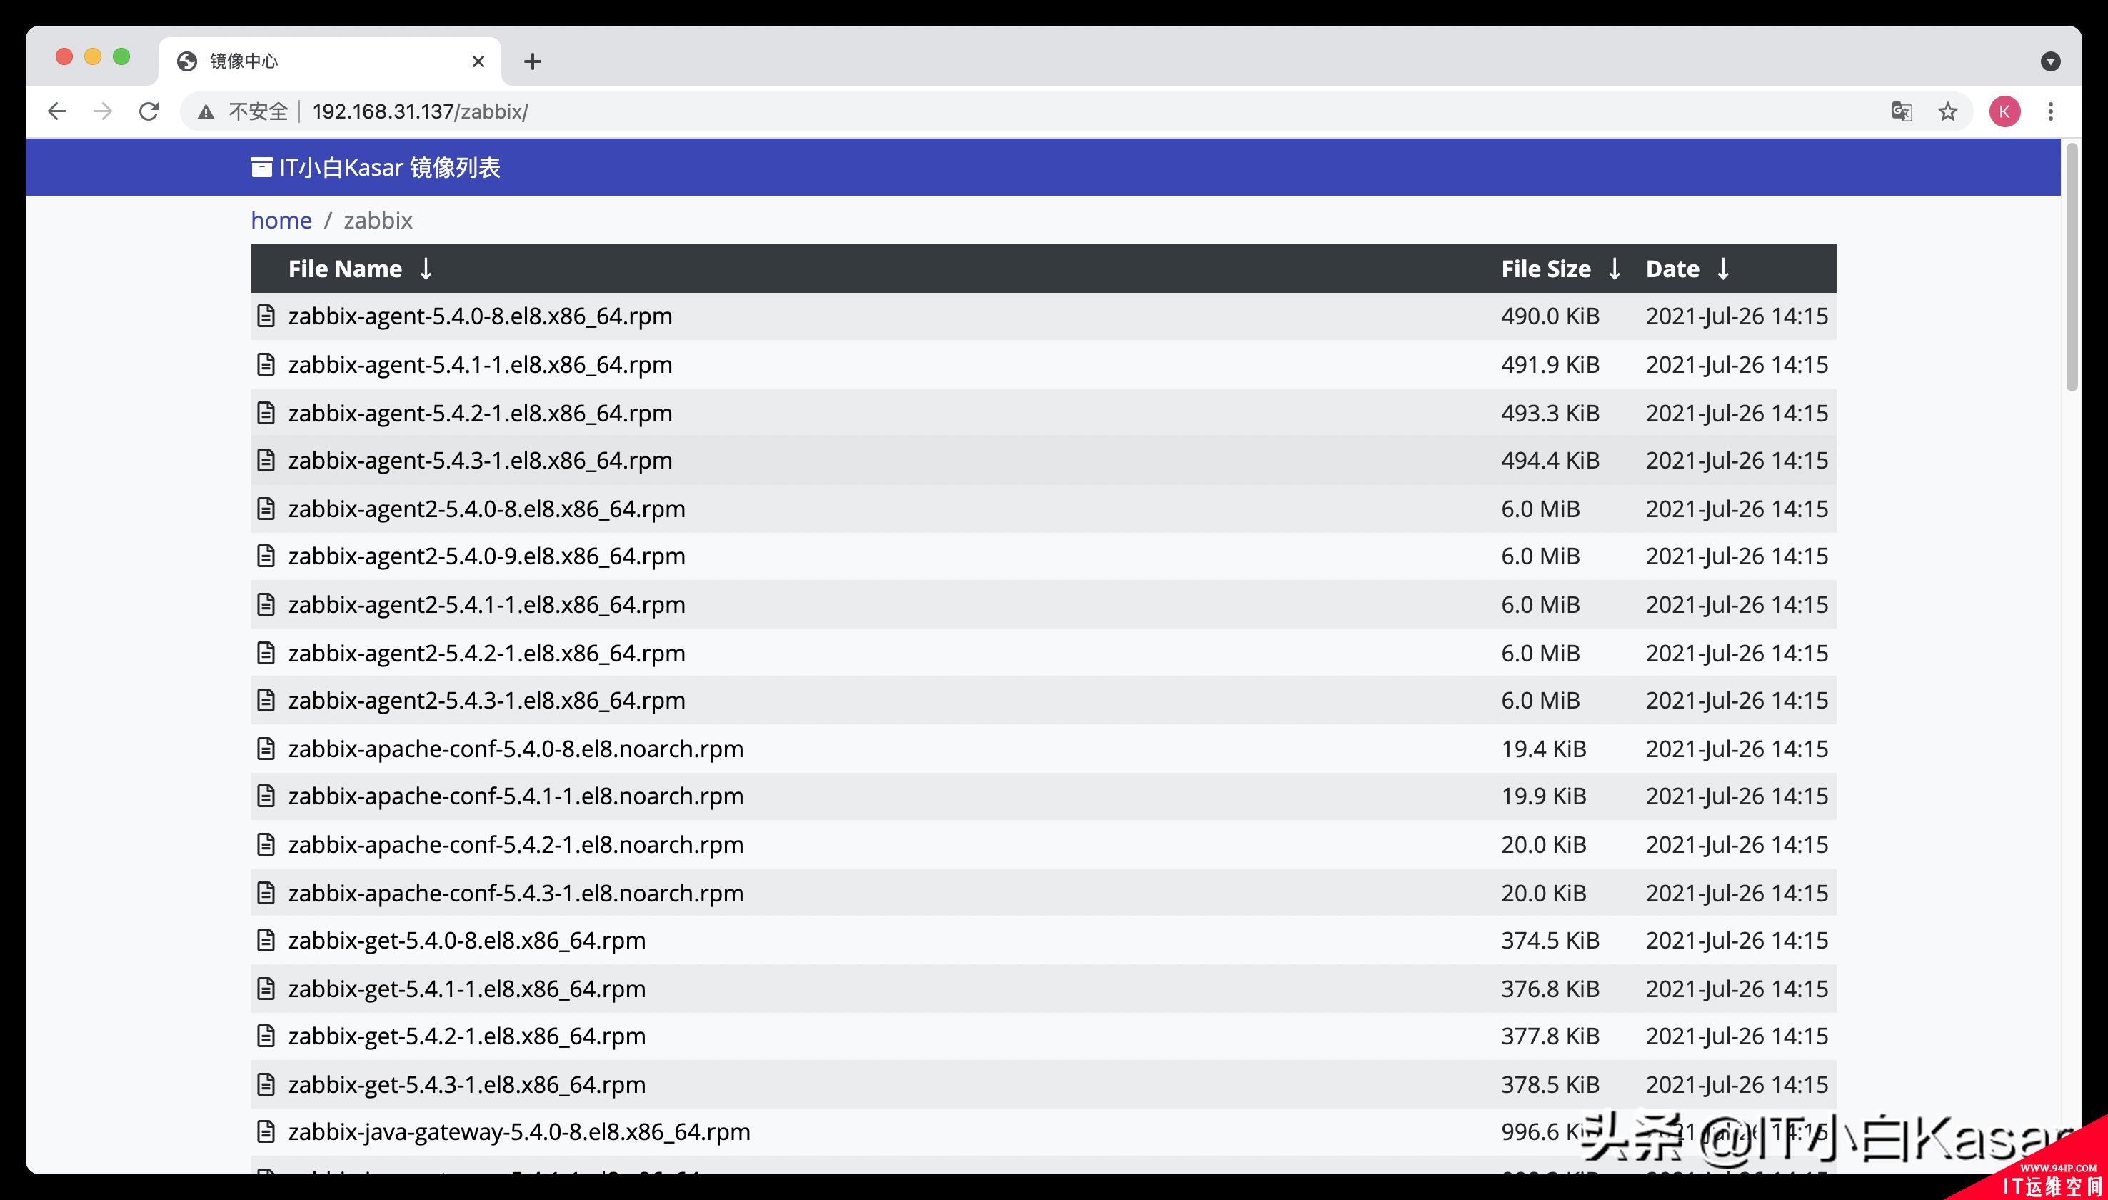Click file icon for zabbix-agent-5.4.3-1.el8.x86_64.rpm
The image size is (2108, 1200).
[x=265, y=460]
